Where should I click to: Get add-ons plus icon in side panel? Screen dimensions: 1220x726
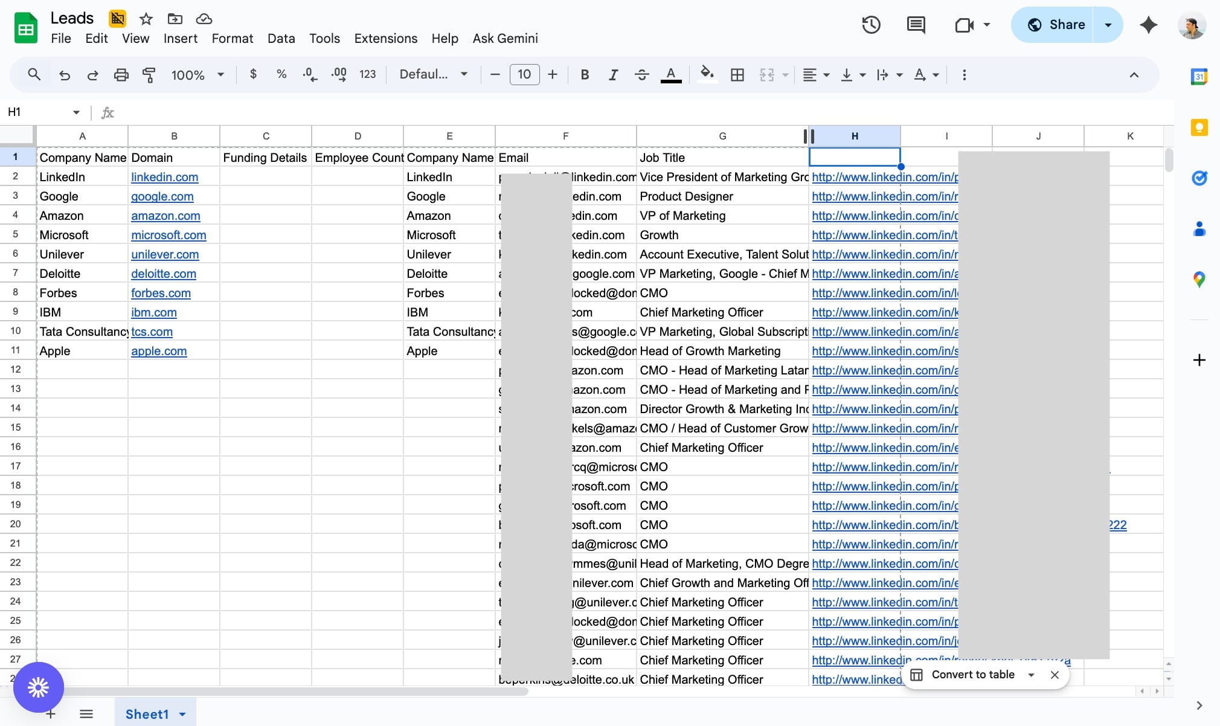click(x=1199, y=360)
